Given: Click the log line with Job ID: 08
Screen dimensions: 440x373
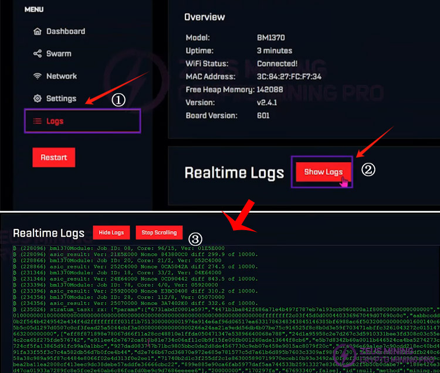Looking at the screenshot, I should (x=119, y=248).
